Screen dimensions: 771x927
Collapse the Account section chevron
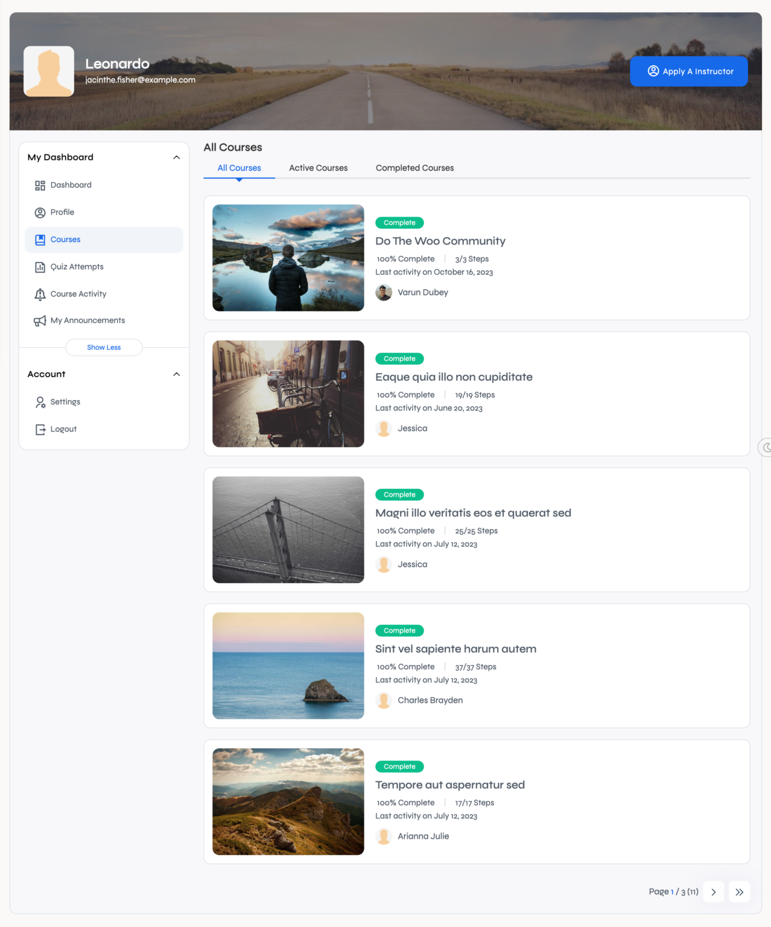click(177, 374)
